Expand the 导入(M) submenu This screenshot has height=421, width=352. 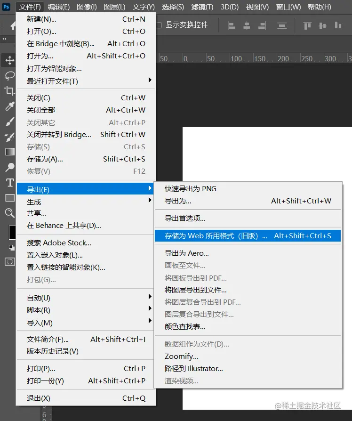pyautogui.click(x=85, y=323)
